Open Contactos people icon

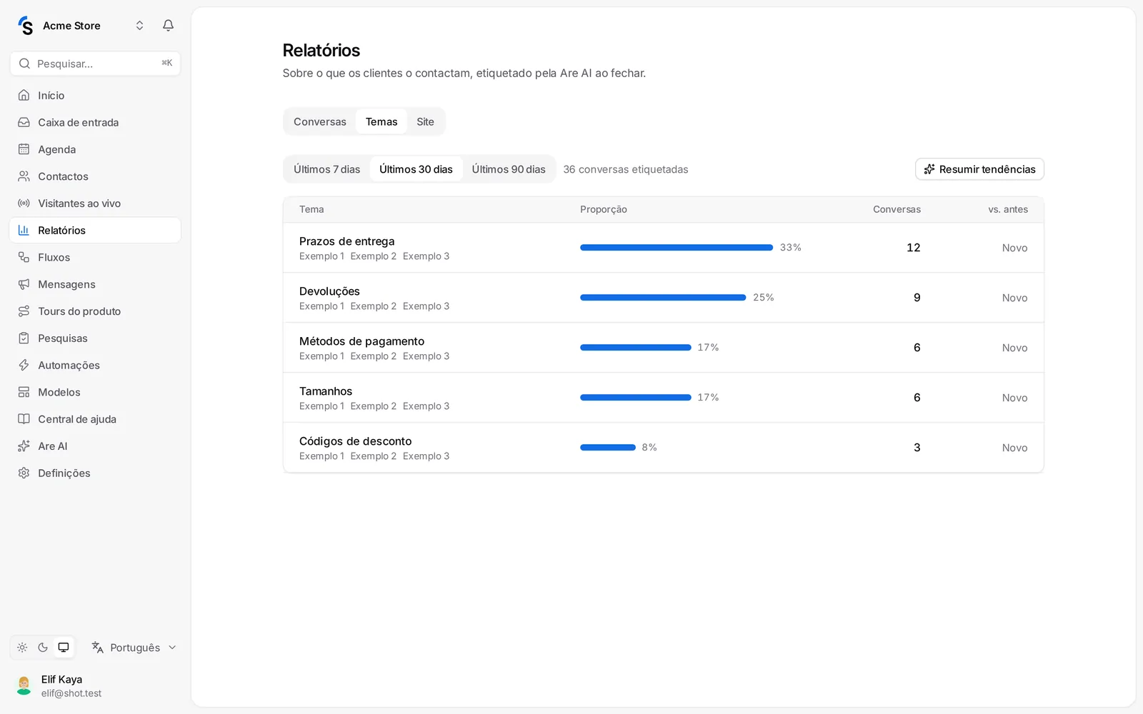tap(24, 176)
